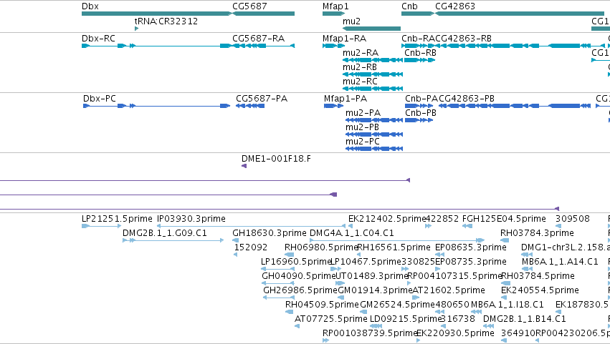Click the 480650 feature label
610x344 pixels.
pos(452,305)
